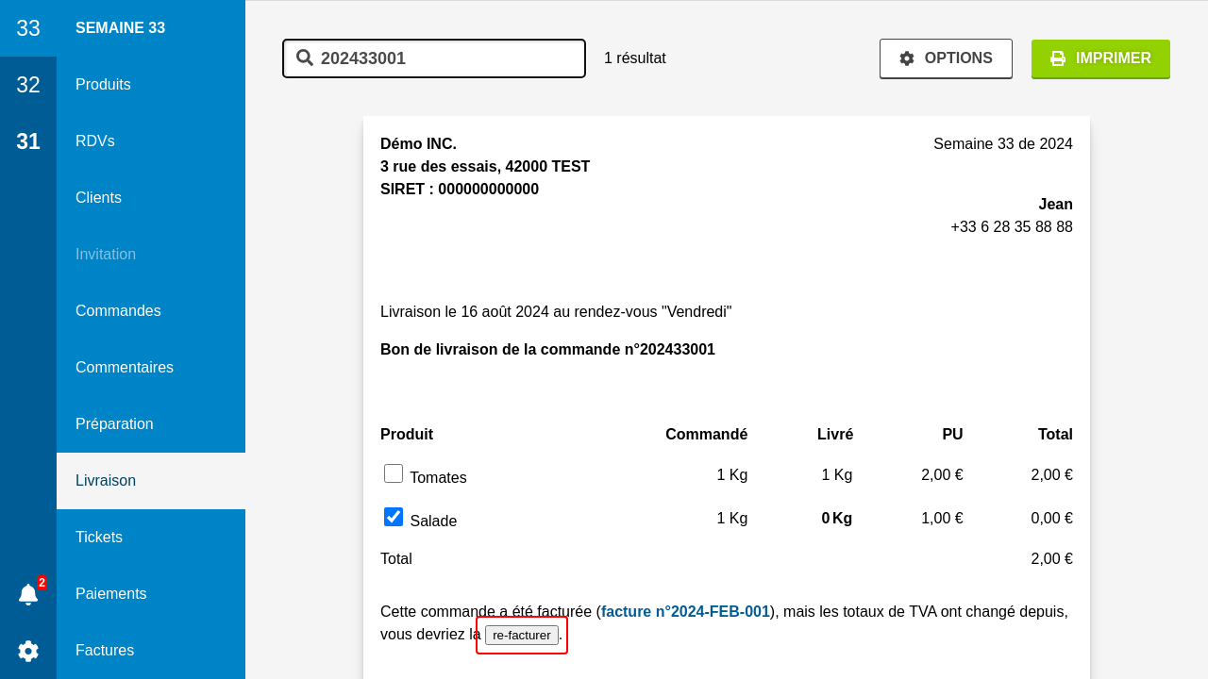Switch to week 32
This screenshot has height=679, width=1208.
point(28,85)
